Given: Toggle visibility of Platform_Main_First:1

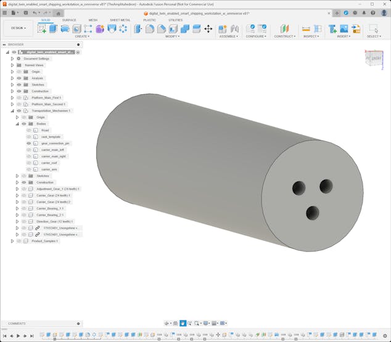Looking at the screenshot, I should click(19, 97).
